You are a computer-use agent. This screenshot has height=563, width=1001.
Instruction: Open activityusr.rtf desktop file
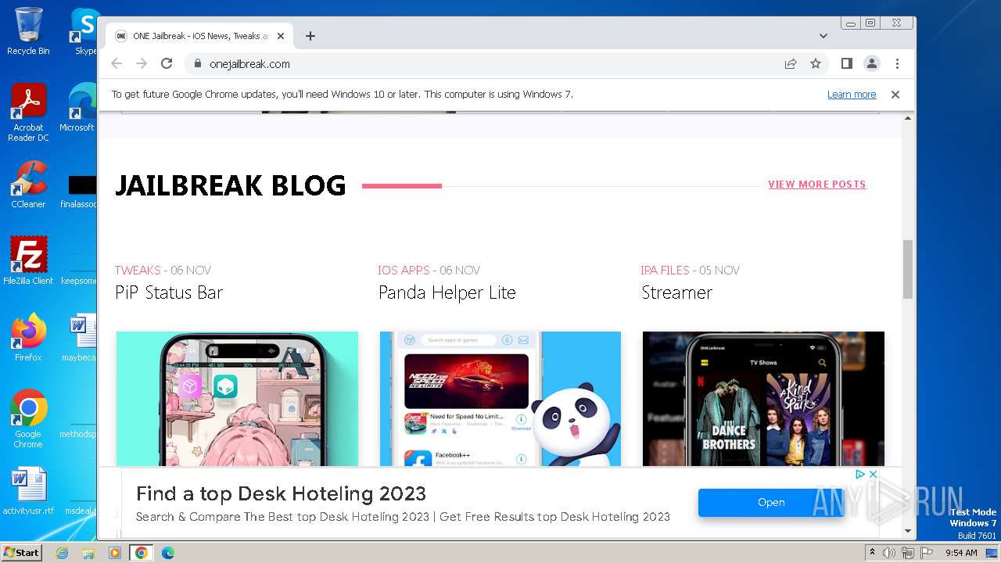[28, 492]
